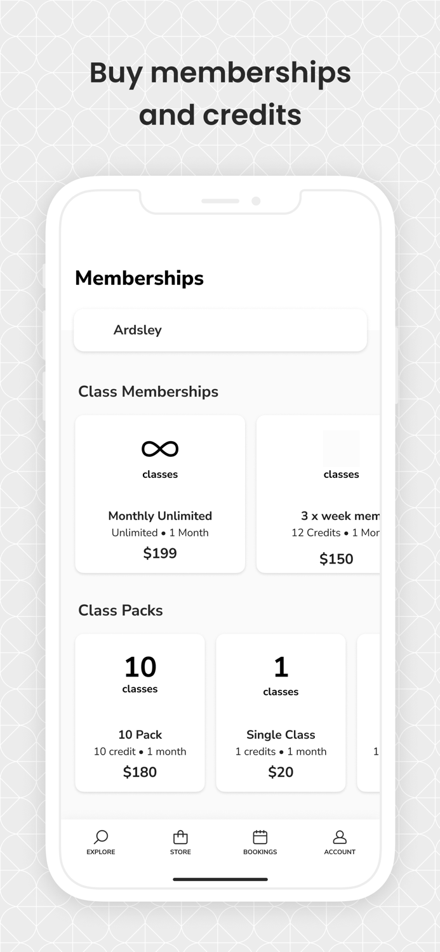440x952 pixels.
Task: Open the Account person icon
Action: click(x=340, y=837)
